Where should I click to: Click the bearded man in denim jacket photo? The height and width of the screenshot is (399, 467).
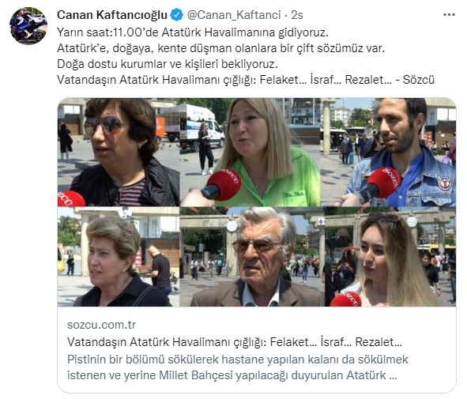(388, 152)
